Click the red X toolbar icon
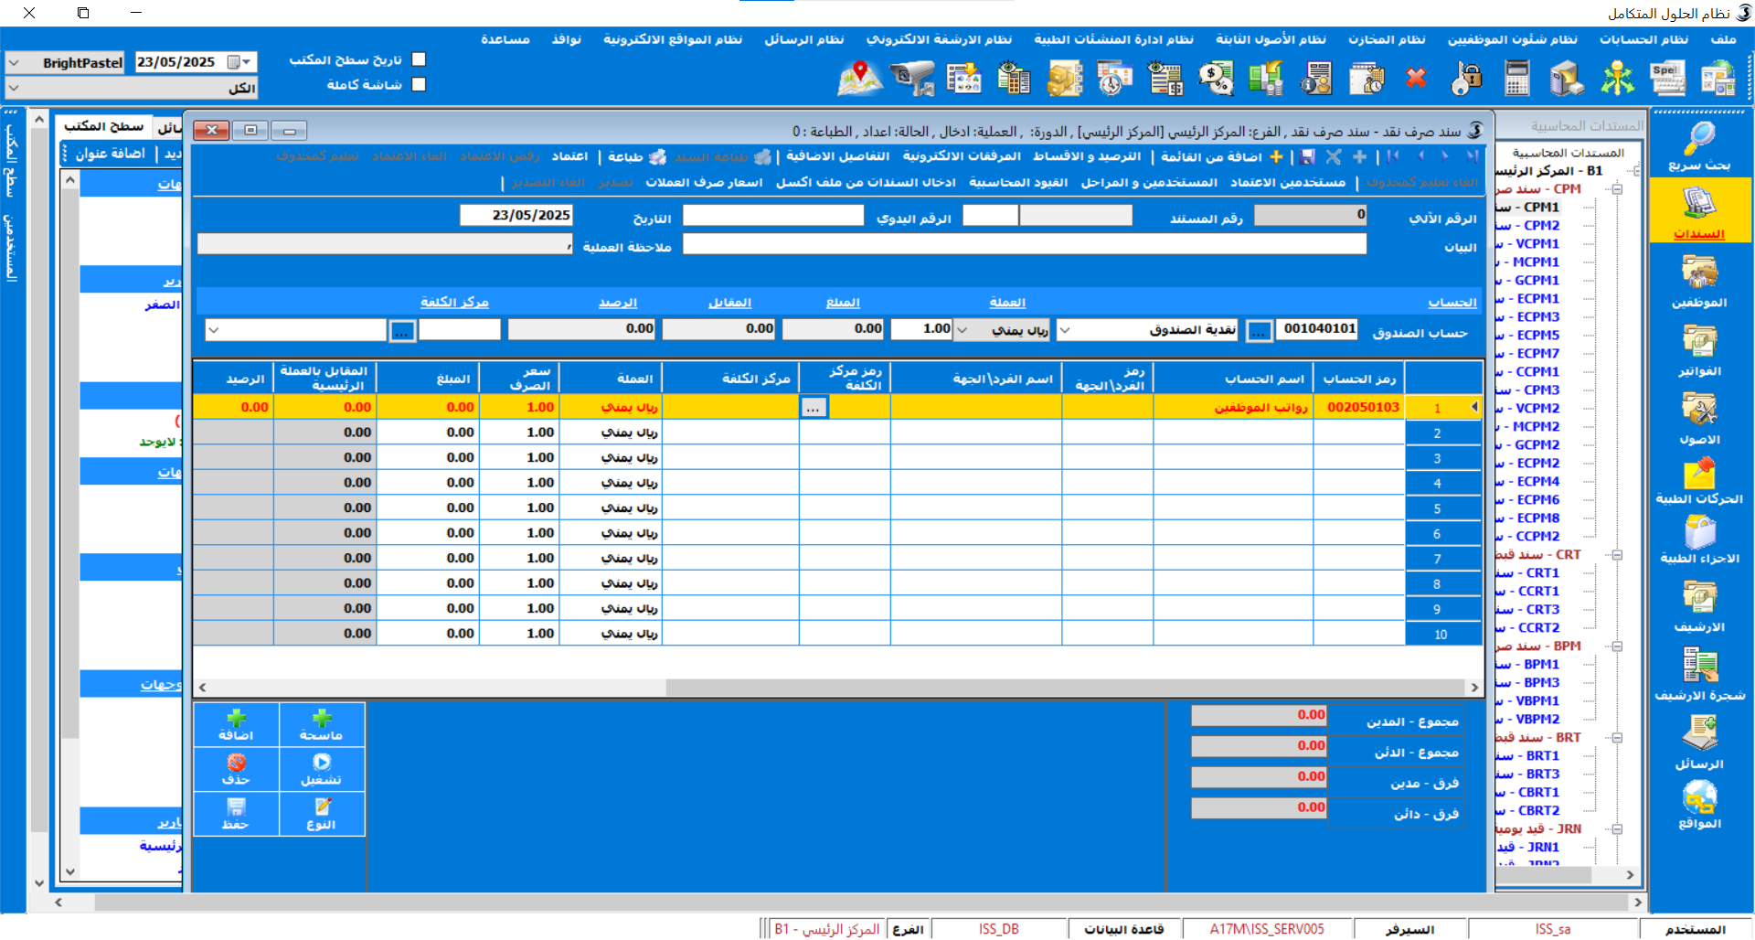This screenshot has width=1755, height=940. coord(1417,79)
